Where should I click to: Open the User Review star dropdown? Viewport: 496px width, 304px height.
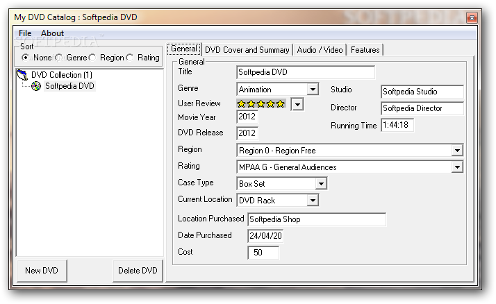297,104
